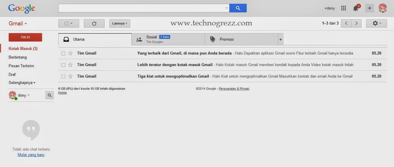Tick checkbox for 'Tiga kiat untuk mengoptimalkan' email
The image size is (394, 167).
click(x=63, y=76)
